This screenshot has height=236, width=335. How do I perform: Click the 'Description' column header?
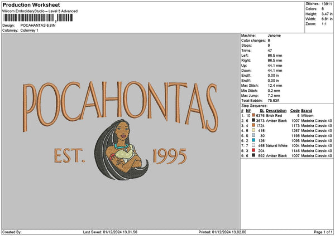pos(276,111)
